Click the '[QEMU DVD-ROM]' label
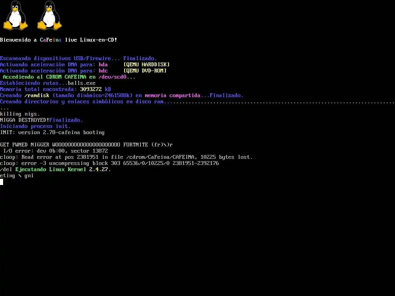Screen dimensions: 395x296 pyautogui.click(x=145, y=71)
